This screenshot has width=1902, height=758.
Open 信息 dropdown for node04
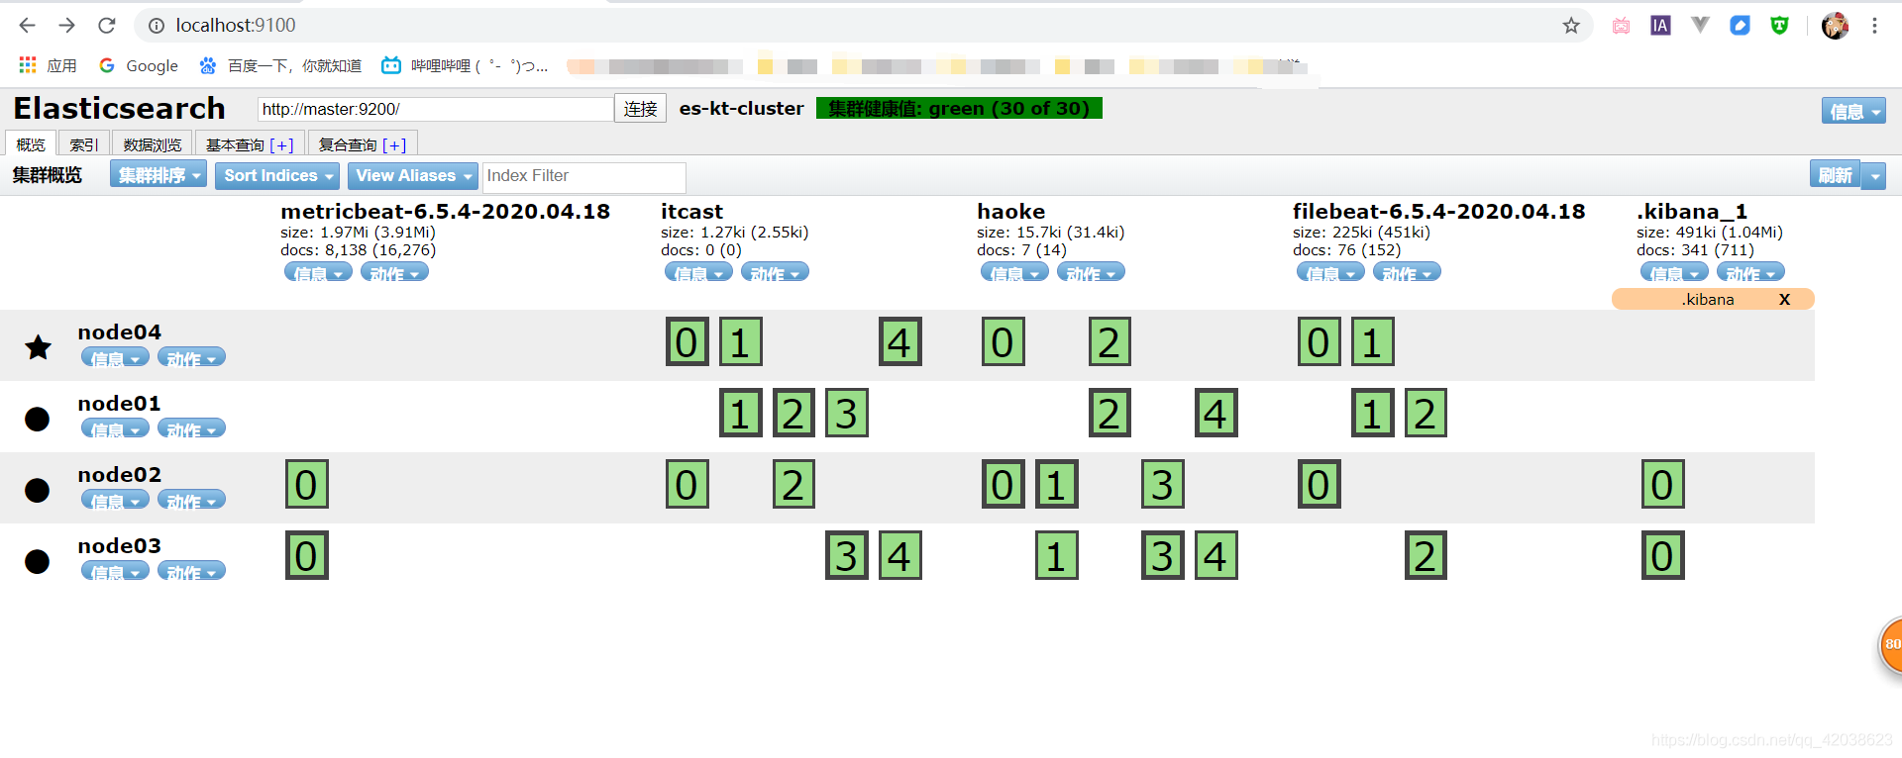115,357
